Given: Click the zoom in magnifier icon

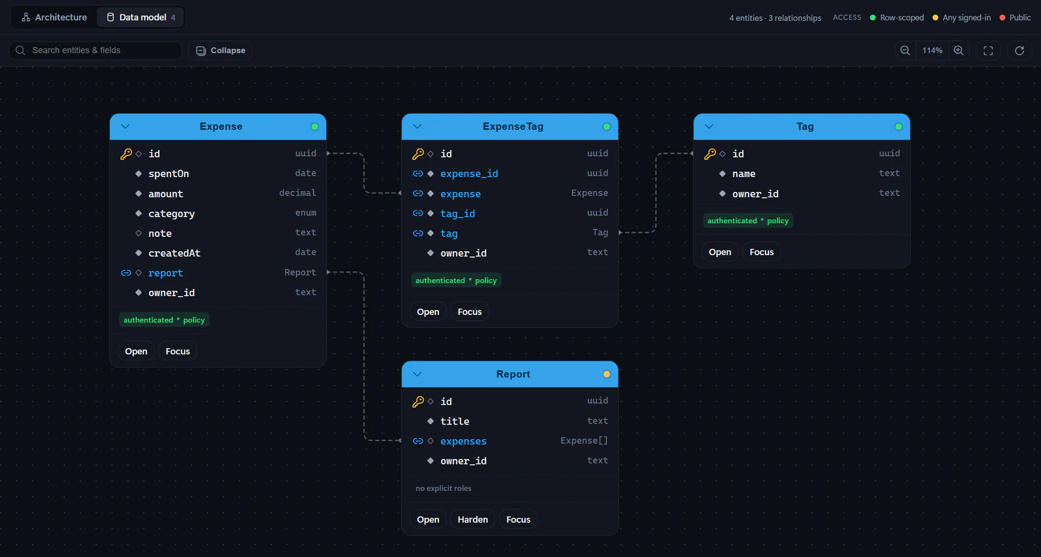Looking at the screenshot, I should [958, 50].
